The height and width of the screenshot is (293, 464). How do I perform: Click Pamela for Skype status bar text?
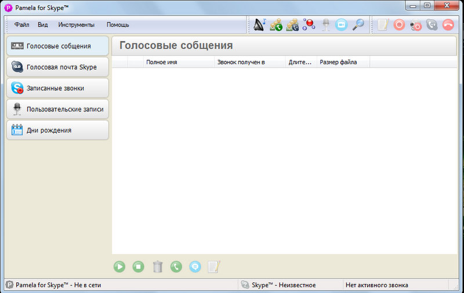59,285
